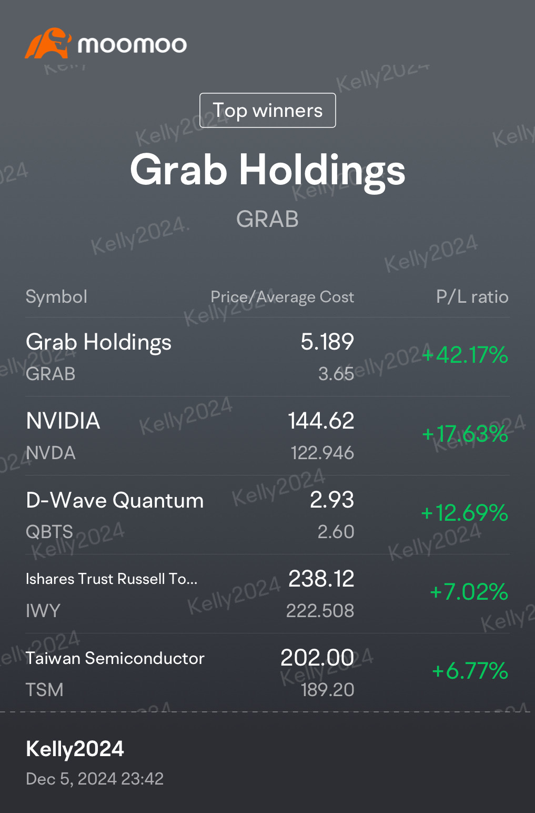The height and width of the screenshot is (813, 535).
Task: Open the large Grab Holdings title
Action: (268, 170)
